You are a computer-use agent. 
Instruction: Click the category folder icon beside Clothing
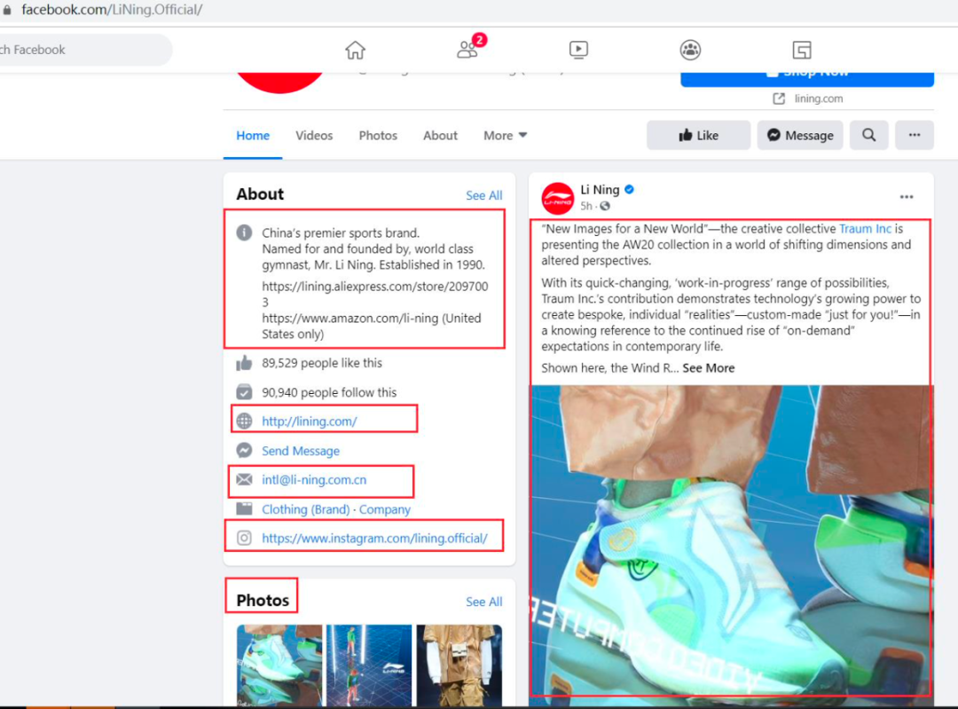[245, 508]
